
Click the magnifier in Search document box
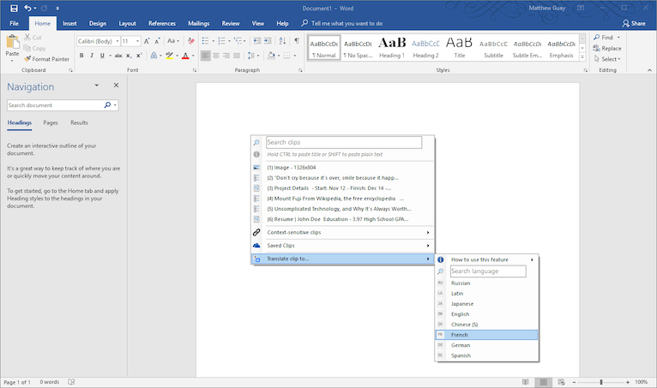(107, 105)
